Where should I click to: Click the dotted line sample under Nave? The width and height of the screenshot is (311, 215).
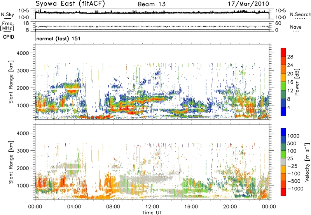[296, 31]
